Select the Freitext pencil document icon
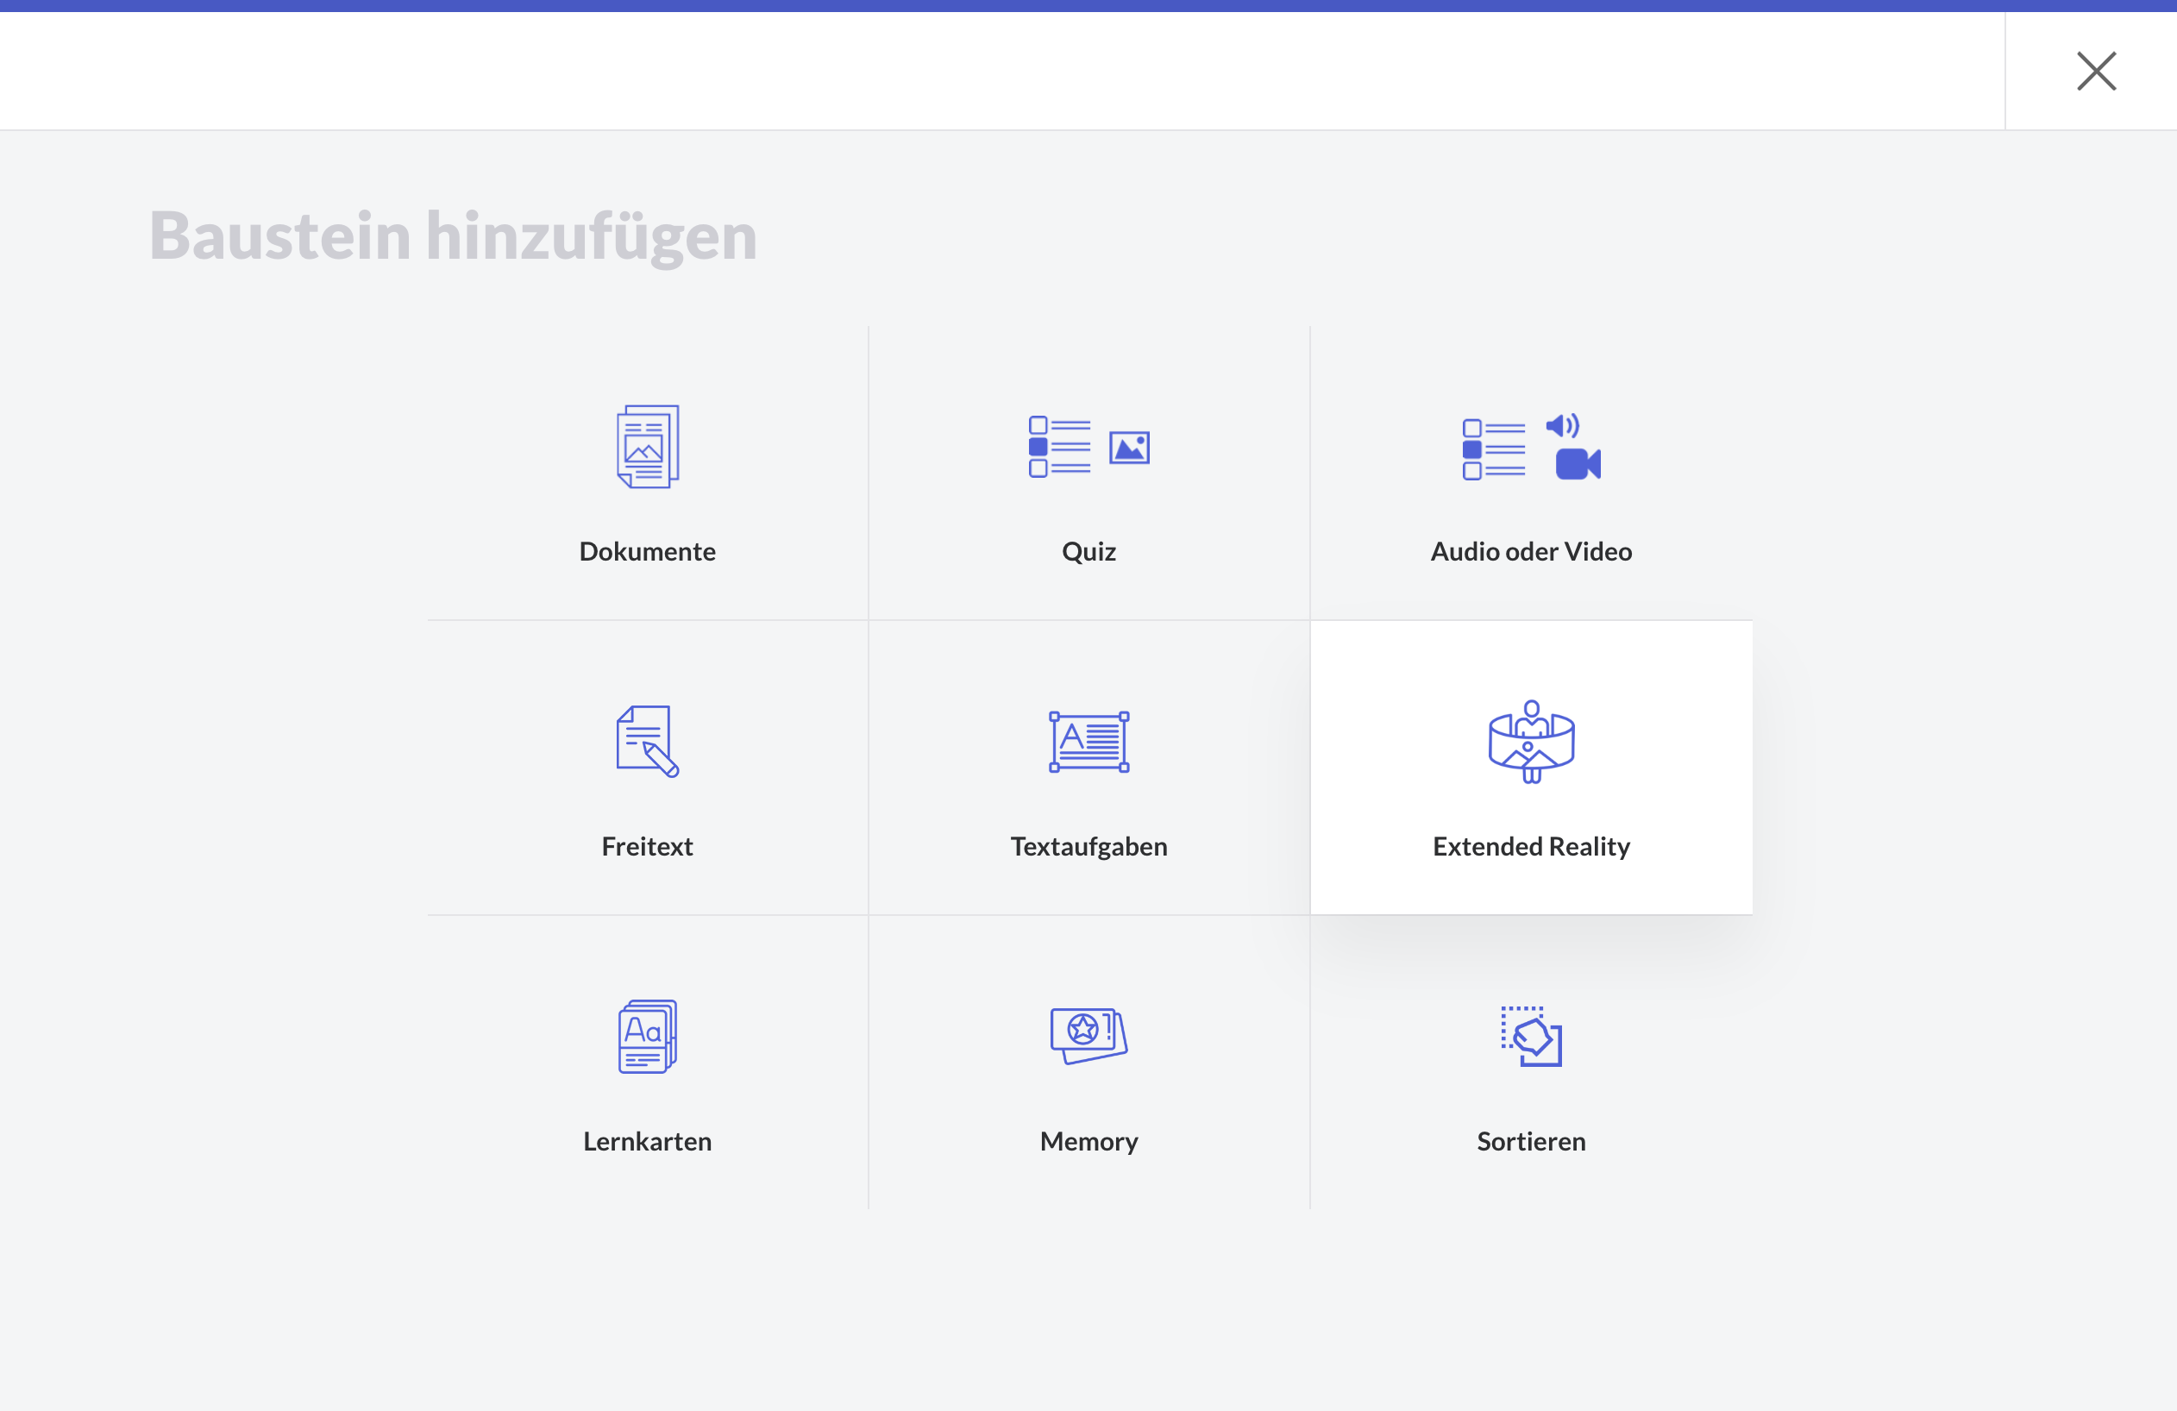The image size is (2177, 1411). point(648,741)
